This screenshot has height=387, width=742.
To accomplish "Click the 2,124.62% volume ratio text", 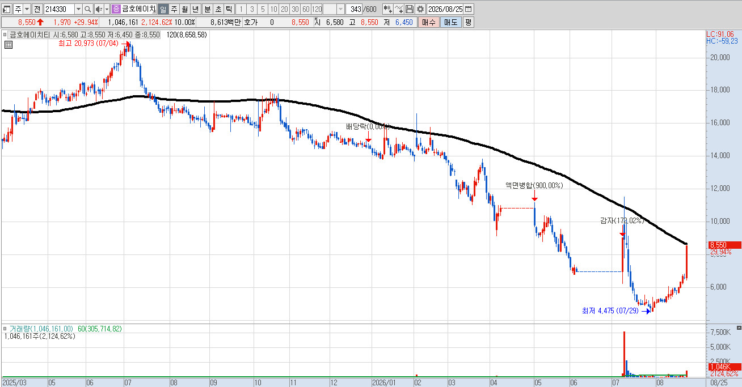I will [x=156, y=22].
